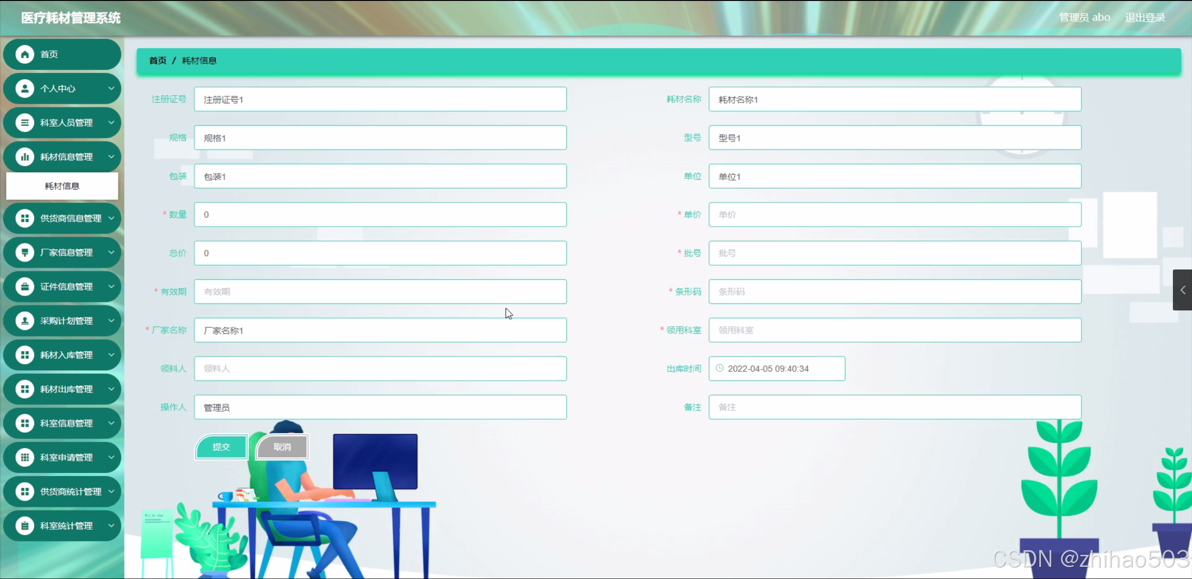Image resolution: width=1192 pixels, height=579 pixels.
Task: Focus the 条形码 input field
Action: click(x=894, y=292)
